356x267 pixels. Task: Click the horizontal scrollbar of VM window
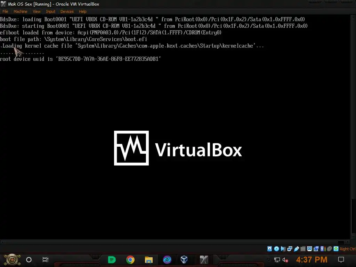(175, 242)
